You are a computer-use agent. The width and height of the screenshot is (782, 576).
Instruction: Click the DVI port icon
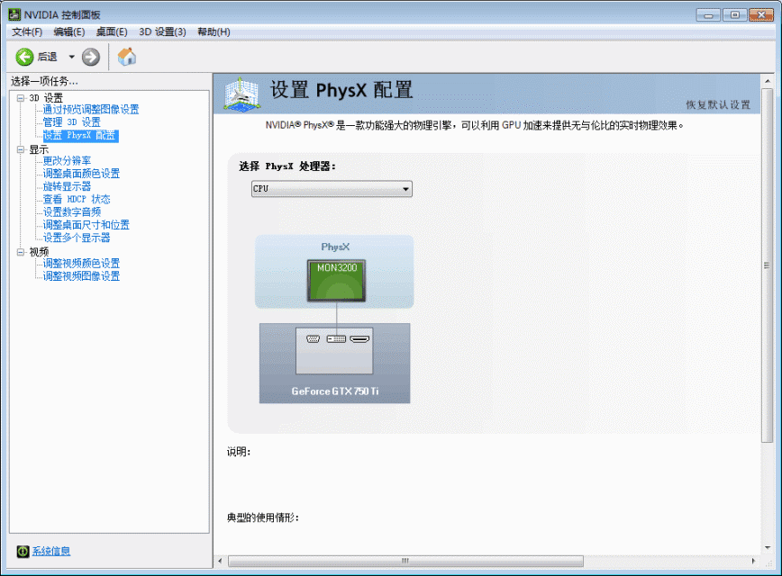coord(336,339)
